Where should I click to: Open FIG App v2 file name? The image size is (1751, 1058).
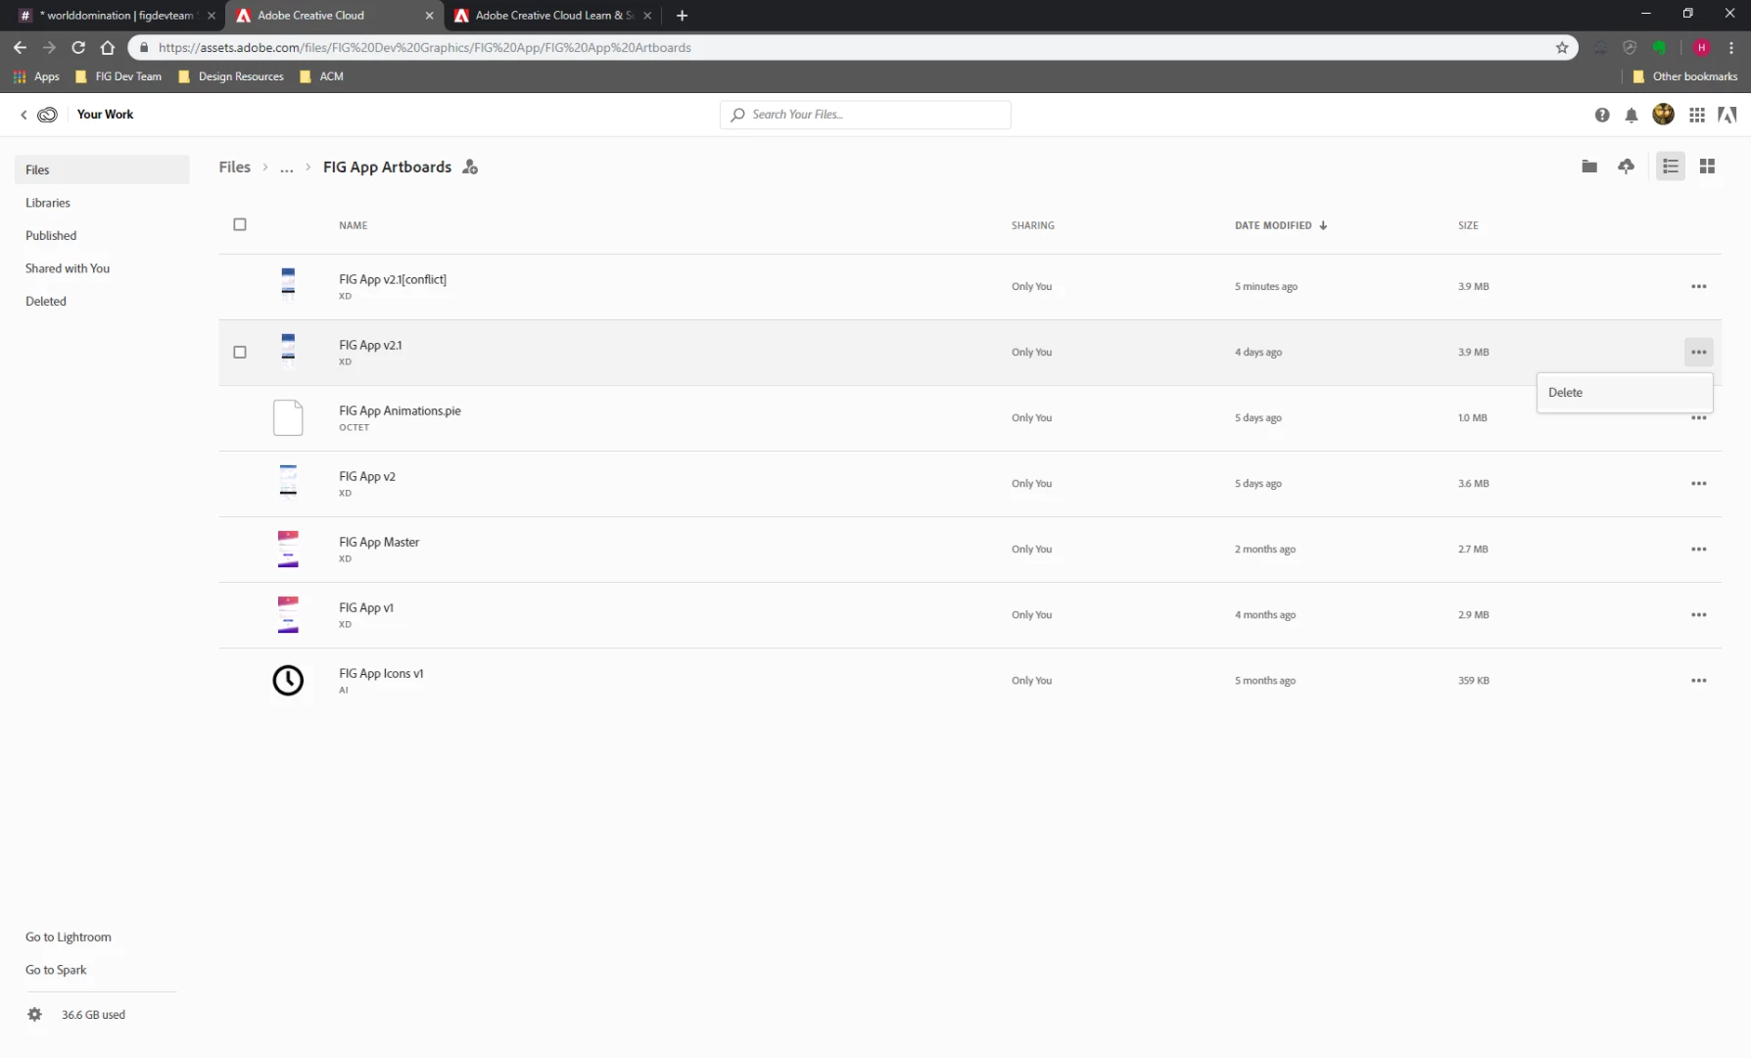[x=367, y=476]
